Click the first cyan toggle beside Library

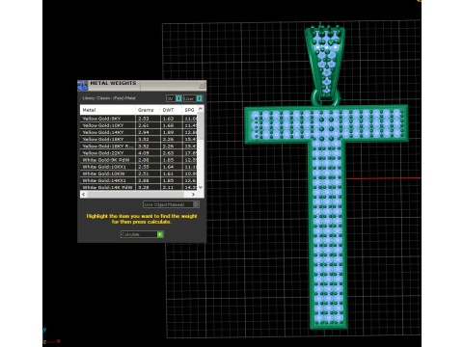(178, 98)
